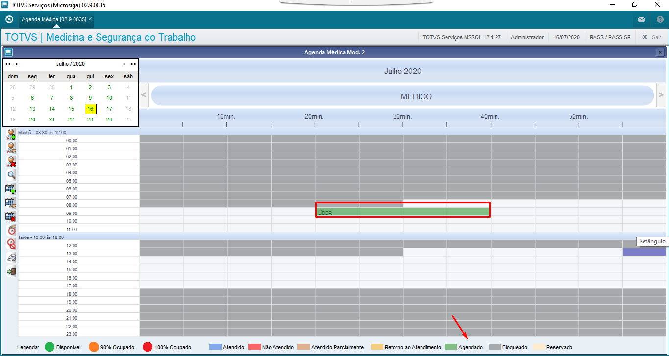Click Julho / 2020 calendar month title

pyautogui.click(x=70, y=64)
